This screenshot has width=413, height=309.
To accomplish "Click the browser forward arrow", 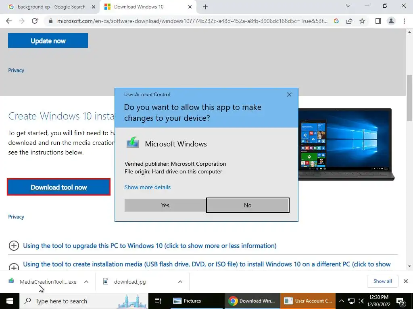I will pyautogui.click(x=22, y=21).
